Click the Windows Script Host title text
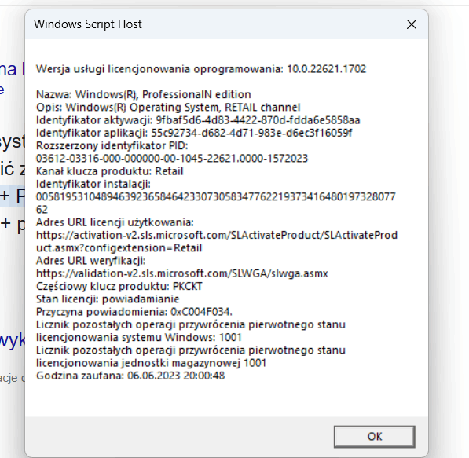This screenshot has width=469, height=458. [x=88, y=24]
